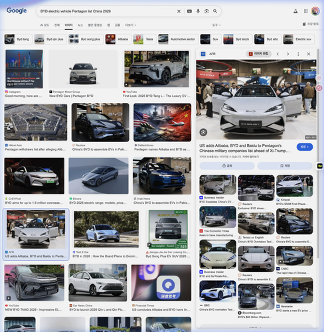Switch to the 웹 web tab
This screenshot has width=324, height=332.
click(108, 25)
